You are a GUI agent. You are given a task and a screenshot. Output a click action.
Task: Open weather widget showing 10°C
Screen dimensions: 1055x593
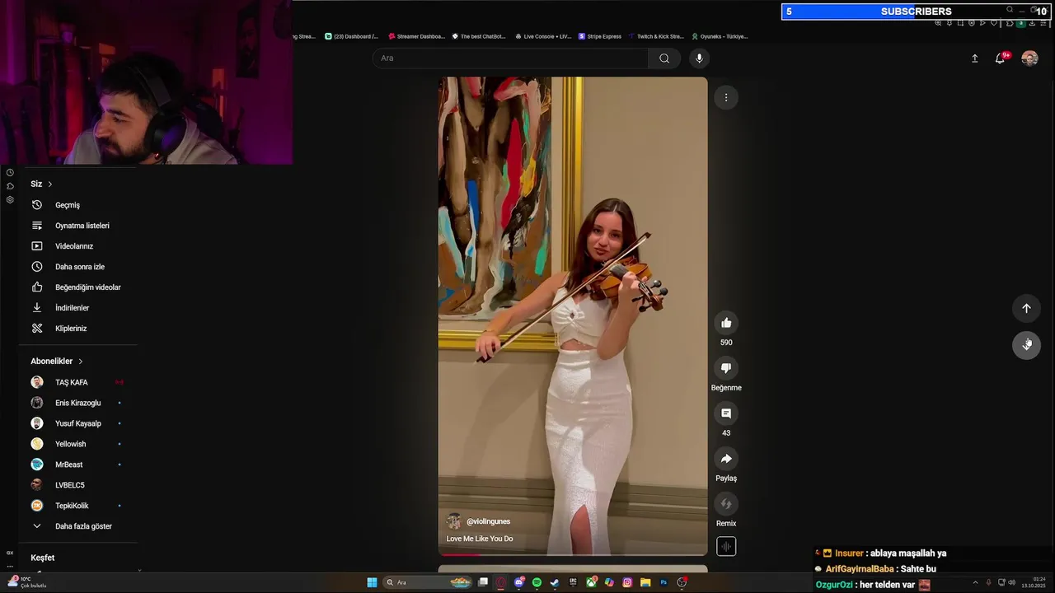tap(28, 582)
